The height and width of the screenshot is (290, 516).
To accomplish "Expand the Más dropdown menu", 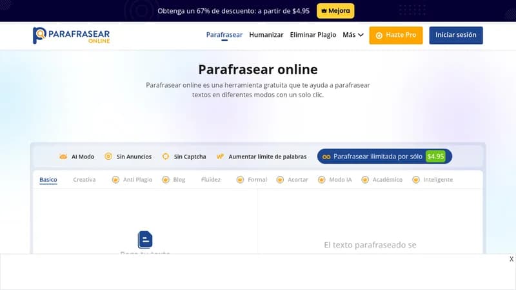I will [353, 35].
